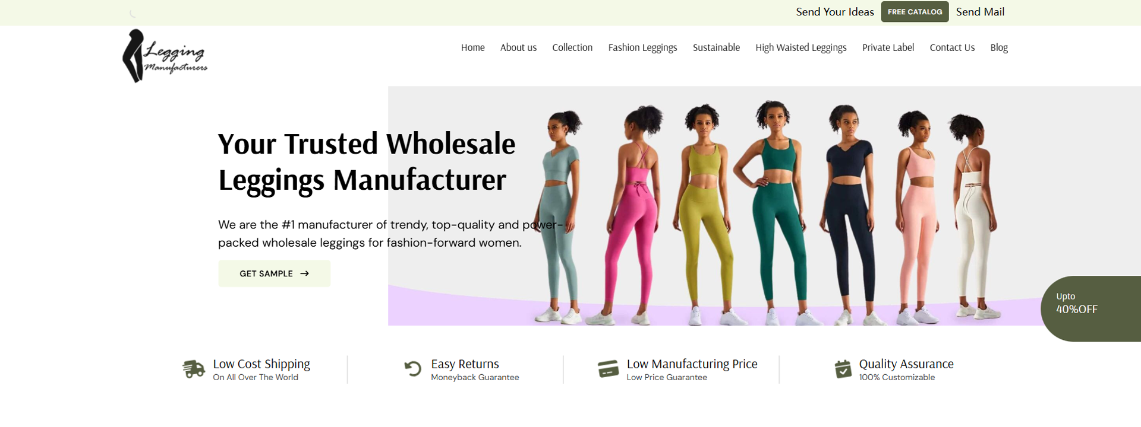This screenshot has width=1141, height=427.
Task: Open the Blog link
Action: (999, 48)
